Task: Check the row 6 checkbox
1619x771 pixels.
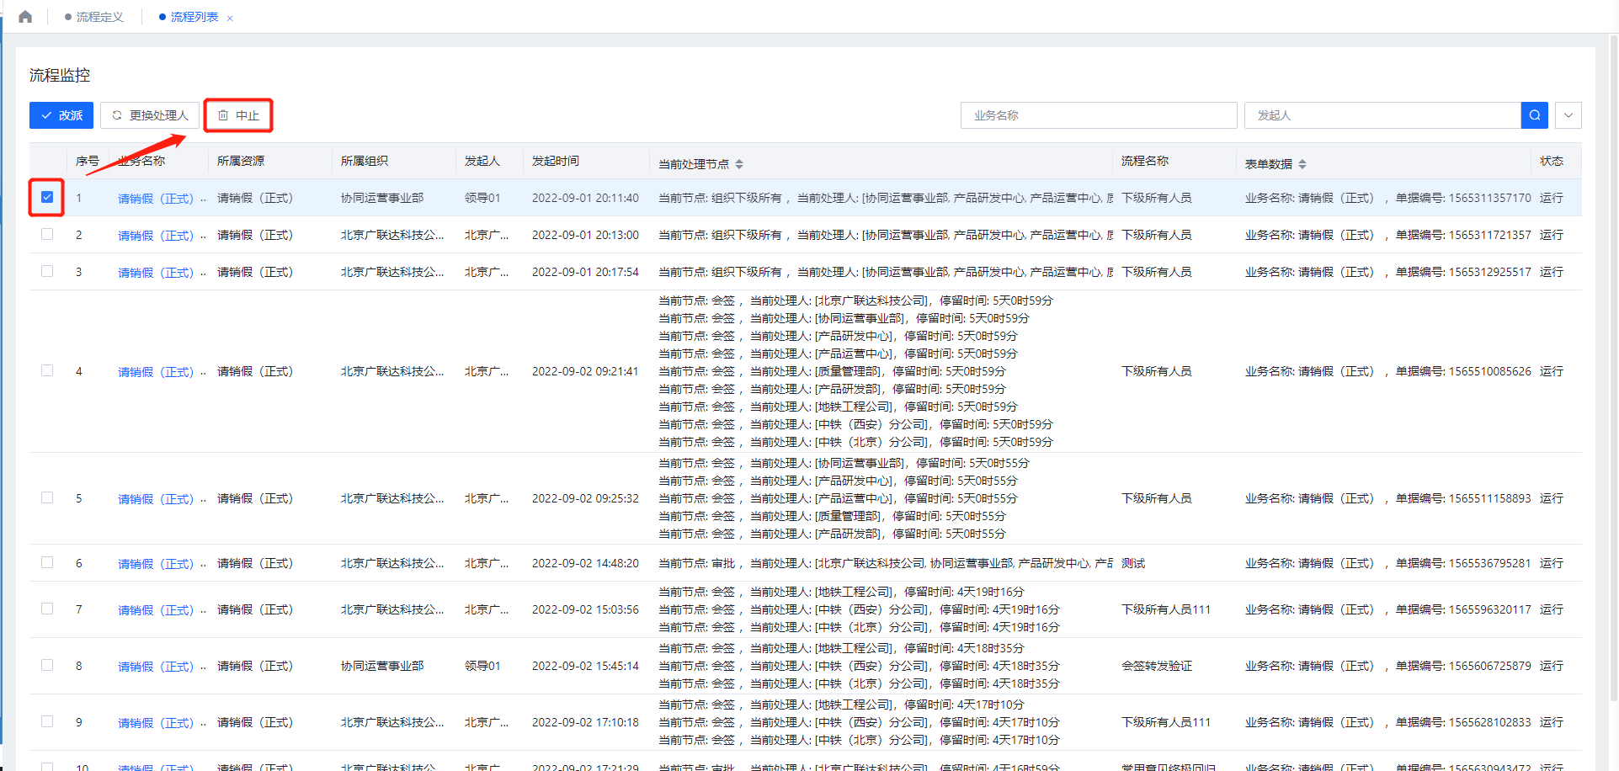Action: tap(47, 562)
